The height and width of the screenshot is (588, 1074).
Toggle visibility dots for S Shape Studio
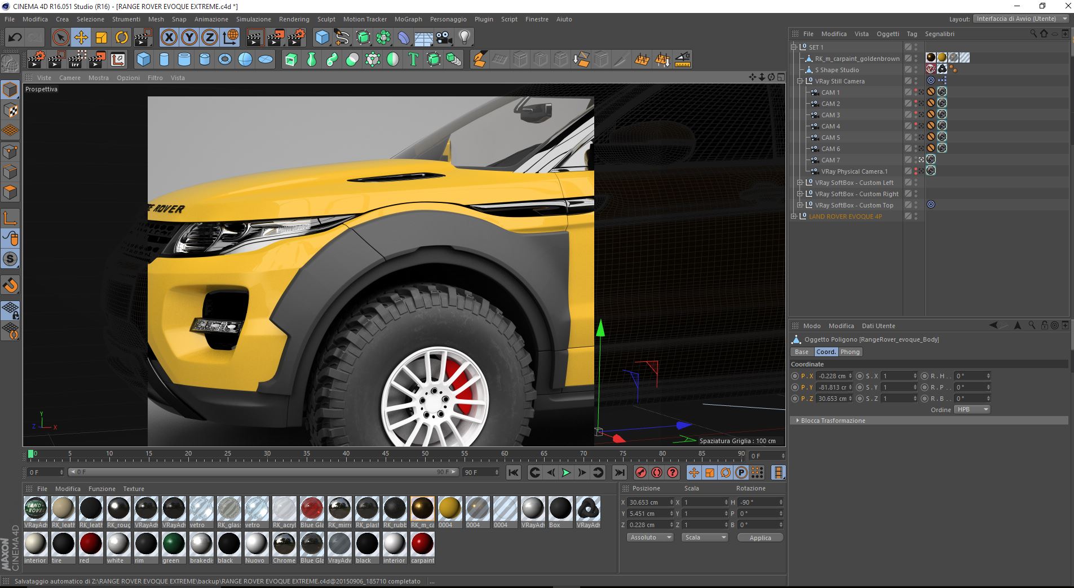(x=916, y=70)
